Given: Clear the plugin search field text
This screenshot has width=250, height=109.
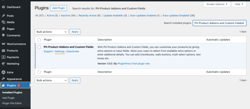Looking at the screenshot, I should pyautogui.click(x=243, y=23).
